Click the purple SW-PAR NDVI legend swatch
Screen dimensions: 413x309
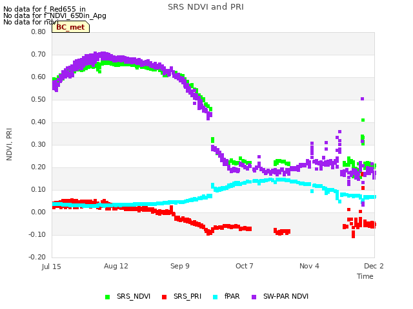click(x=254, y=297)
